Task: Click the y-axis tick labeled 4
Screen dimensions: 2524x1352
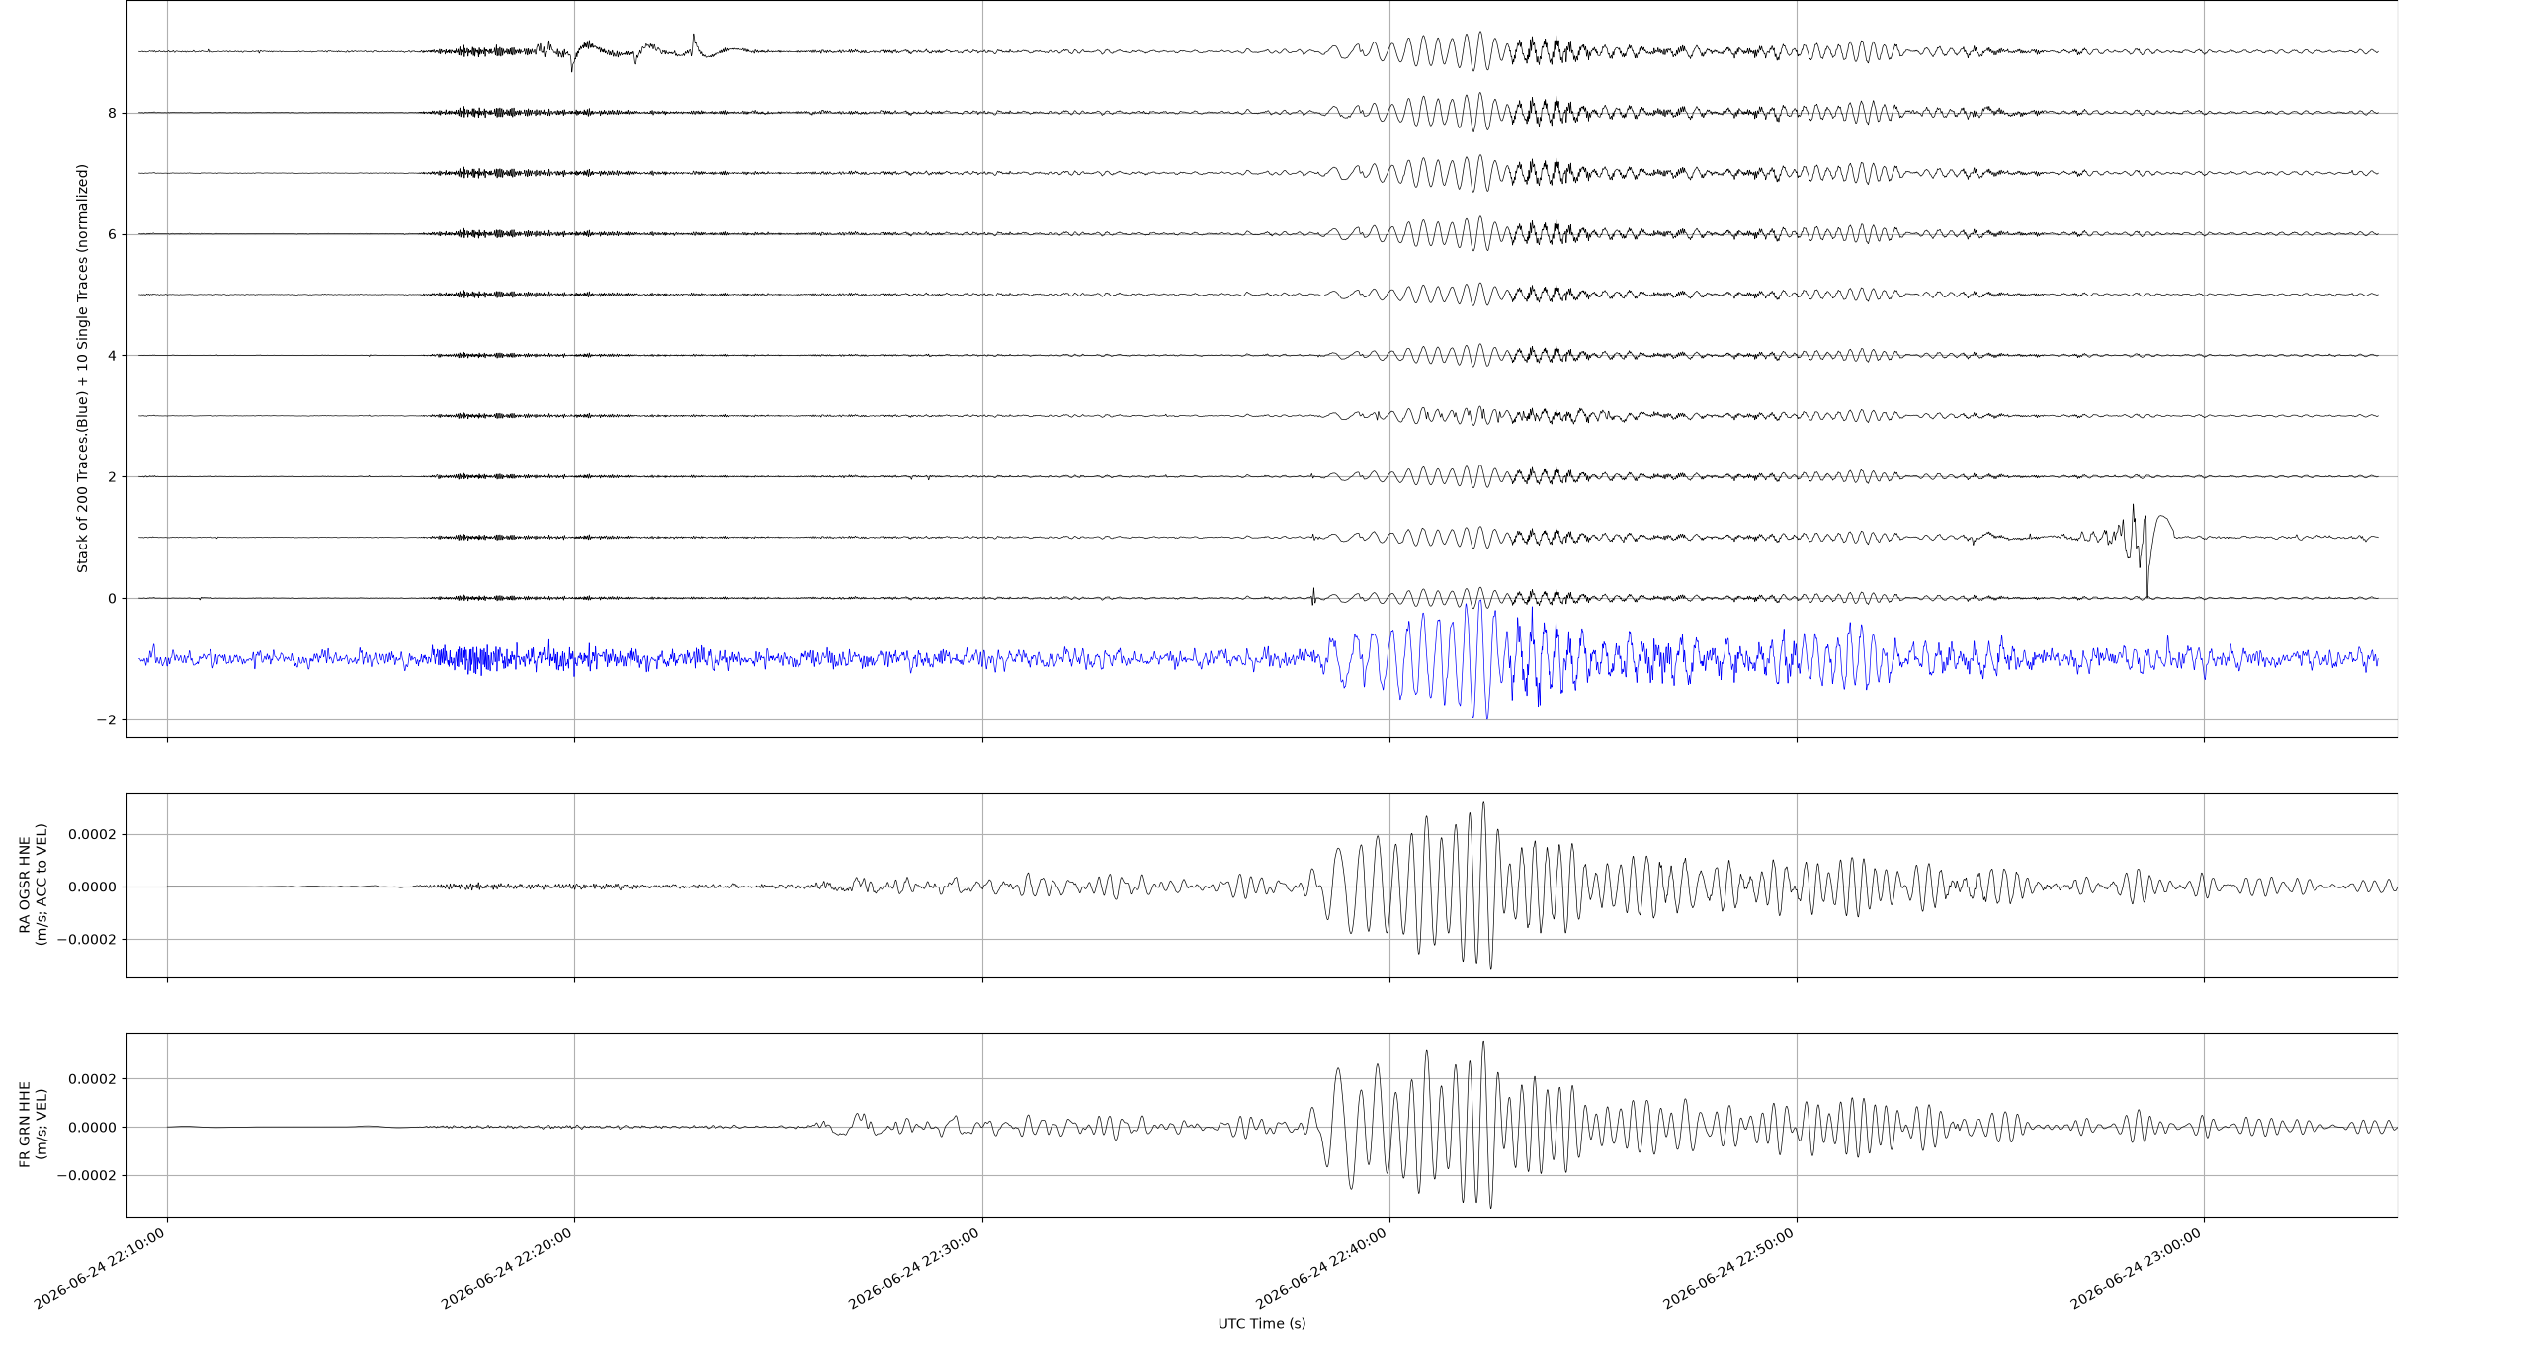Action: [113, 355]
